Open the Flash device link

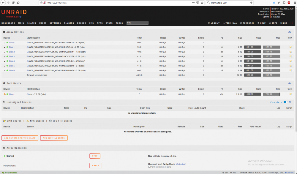(x=11, y=94)
